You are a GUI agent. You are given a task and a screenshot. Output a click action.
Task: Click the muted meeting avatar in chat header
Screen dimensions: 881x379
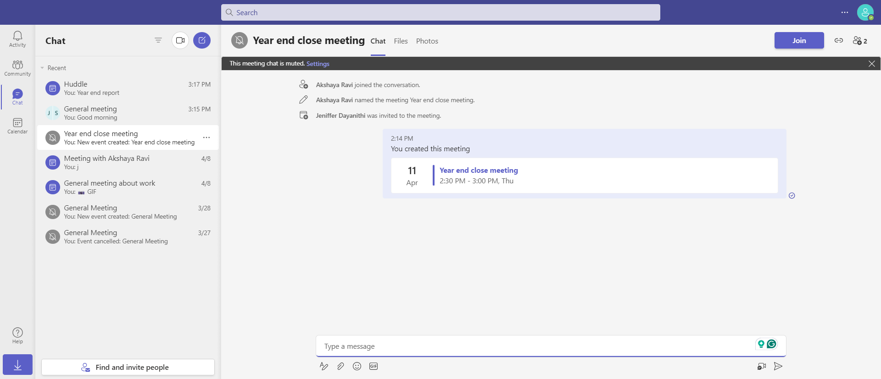tap(240, 40)
